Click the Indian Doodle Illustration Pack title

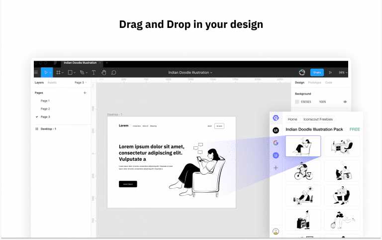click(314, 129)
